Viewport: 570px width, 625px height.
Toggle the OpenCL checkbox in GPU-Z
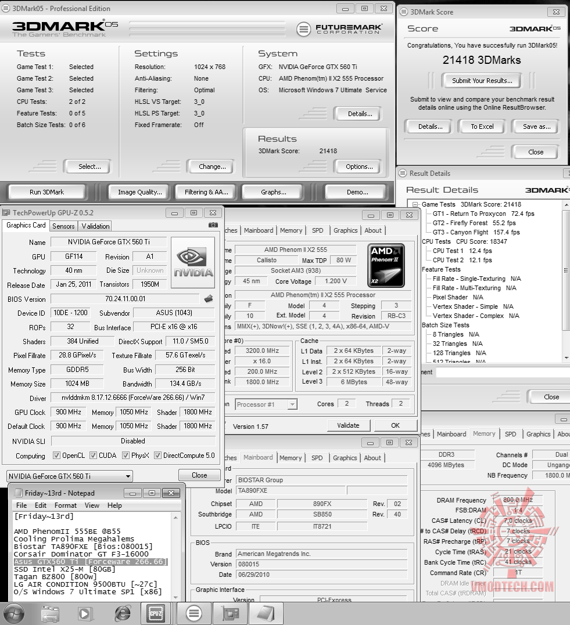click(57, 455)
